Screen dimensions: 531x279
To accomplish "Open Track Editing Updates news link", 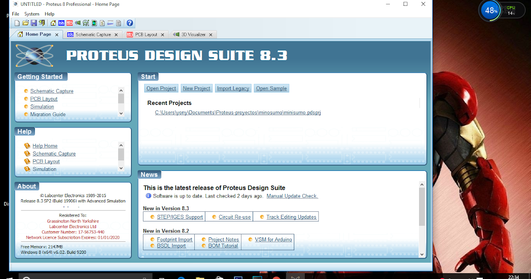I will click(x=291, y=217).
